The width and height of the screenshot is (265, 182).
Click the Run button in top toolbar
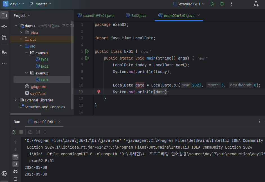(x=212, y=4)
